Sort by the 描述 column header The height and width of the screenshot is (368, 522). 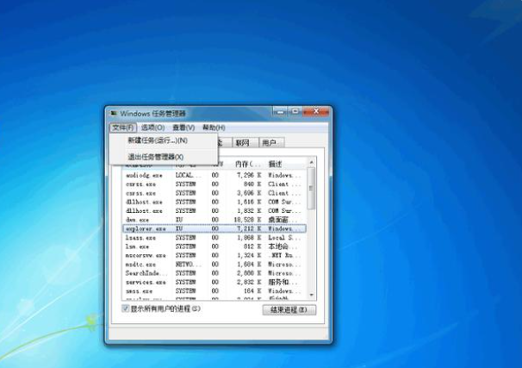tap(284, 163)
